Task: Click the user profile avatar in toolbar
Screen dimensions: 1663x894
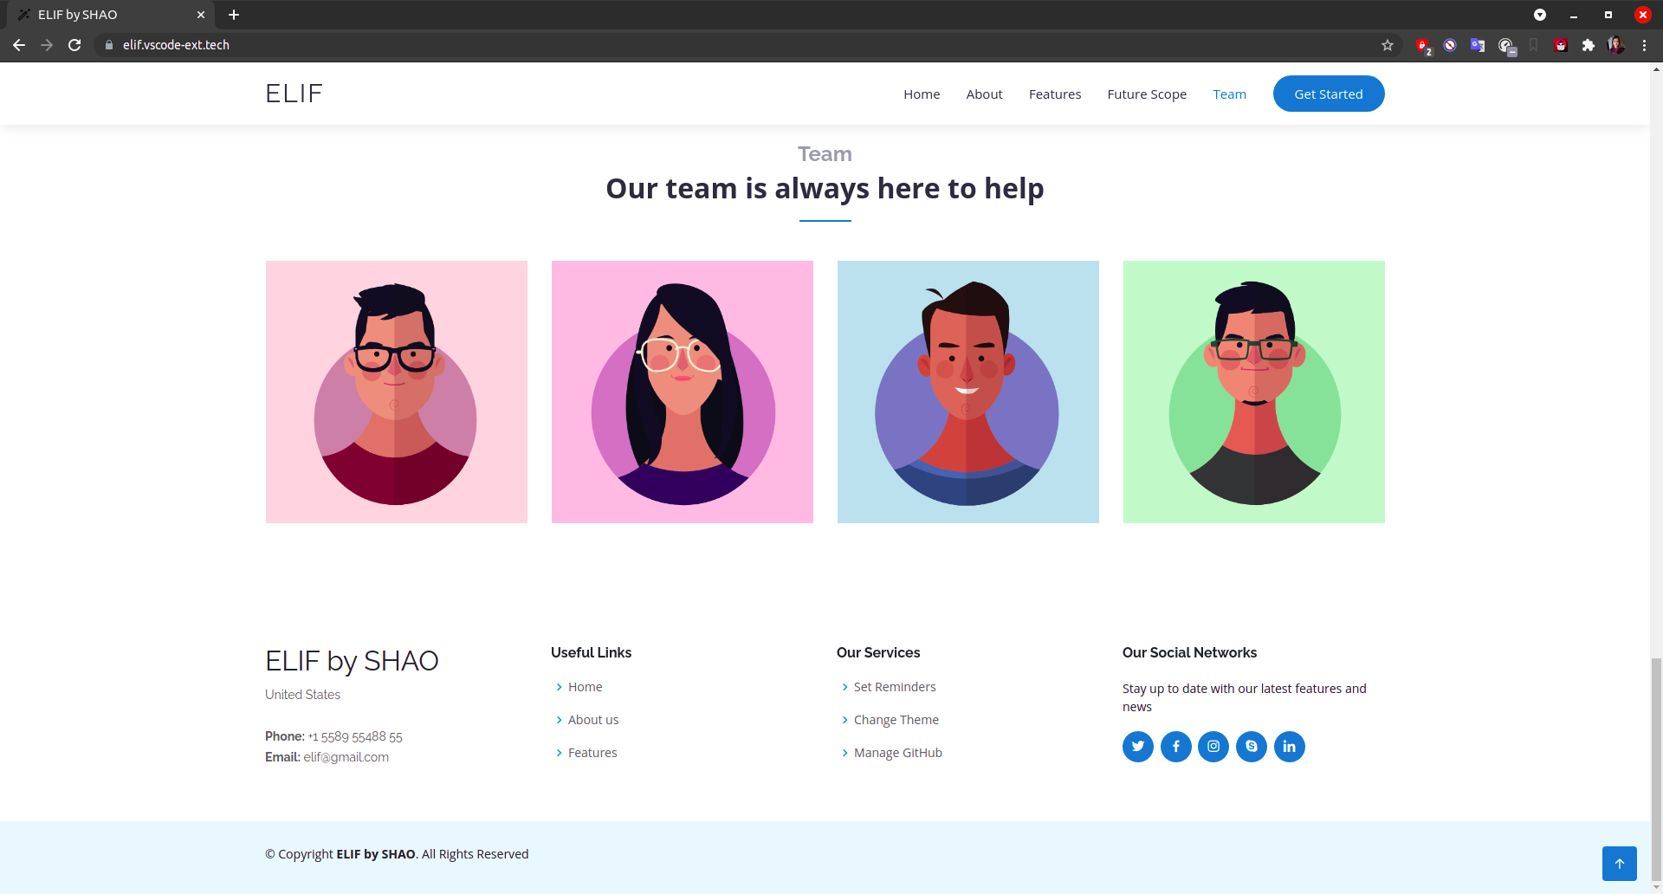Action: click(x=1616, y=45)
